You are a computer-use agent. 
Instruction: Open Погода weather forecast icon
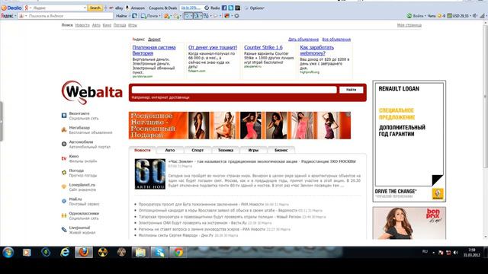64,173
